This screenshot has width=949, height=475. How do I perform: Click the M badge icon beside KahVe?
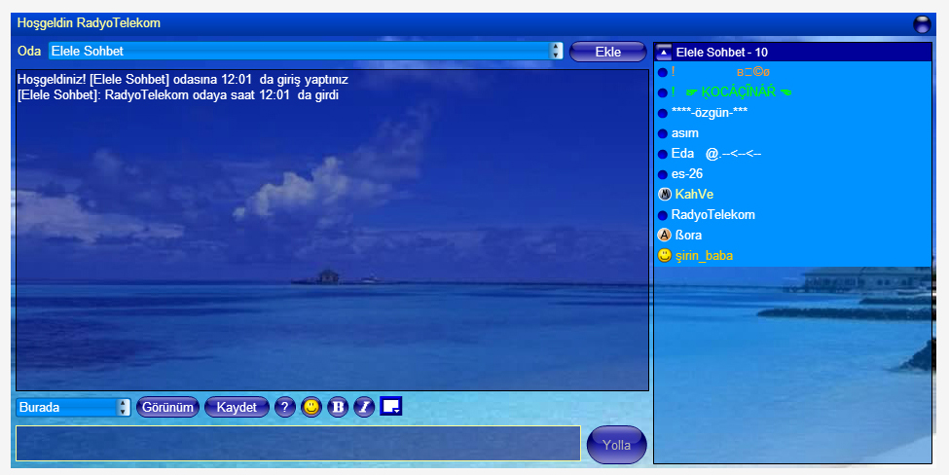(x=665, y=195)
